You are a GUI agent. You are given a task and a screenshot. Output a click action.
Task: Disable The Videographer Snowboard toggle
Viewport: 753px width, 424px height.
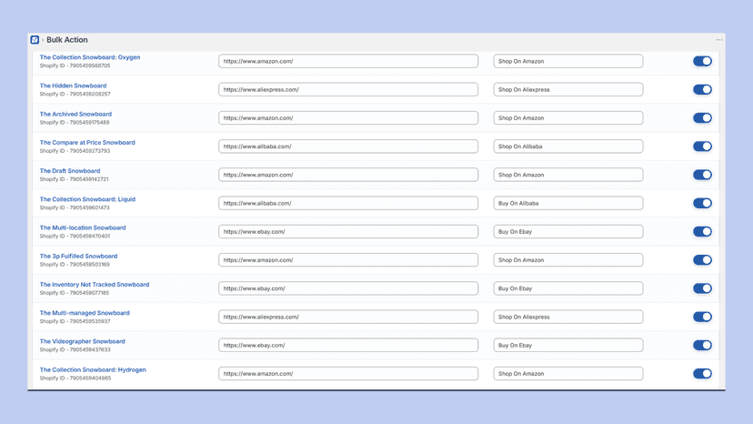click(702, 345)
